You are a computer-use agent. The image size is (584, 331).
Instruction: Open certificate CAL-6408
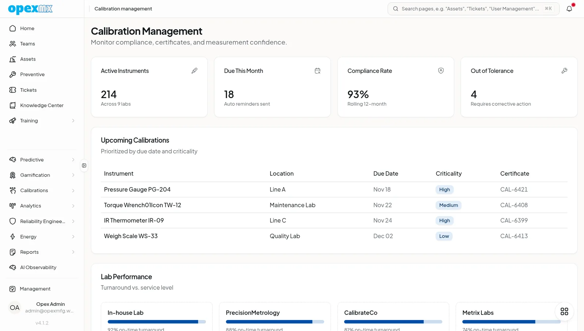[x=514, y=205]
